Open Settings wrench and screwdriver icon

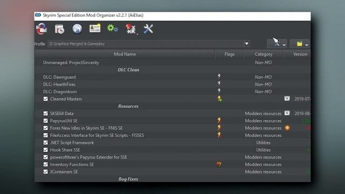[148, 29]
